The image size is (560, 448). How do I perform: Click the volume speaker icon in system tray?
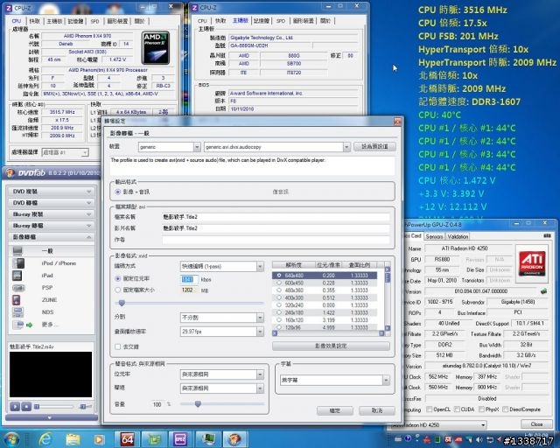(479, 439)
